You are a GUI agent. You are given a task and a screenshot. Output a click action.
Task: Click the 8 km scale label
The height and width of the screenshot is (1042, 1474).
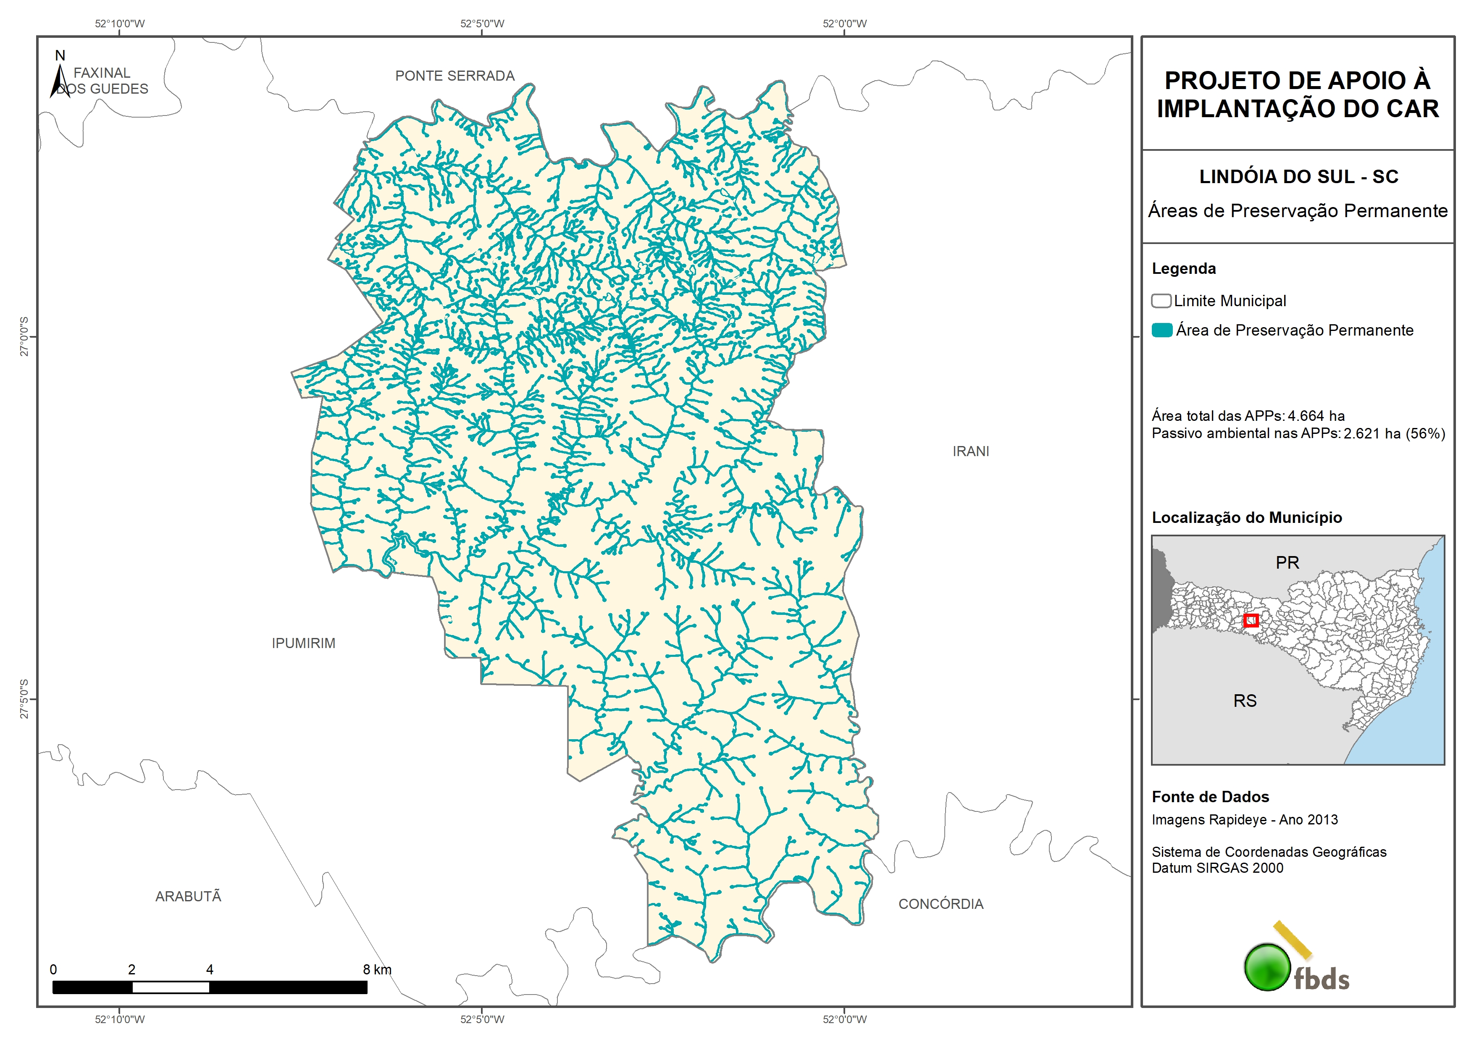[377, 969]
